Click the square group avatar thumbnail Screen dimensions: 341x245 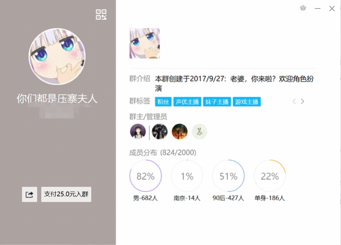pos(145,43)
